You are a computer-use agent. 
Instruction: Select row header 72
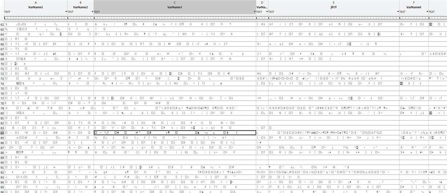pos(2,74)
